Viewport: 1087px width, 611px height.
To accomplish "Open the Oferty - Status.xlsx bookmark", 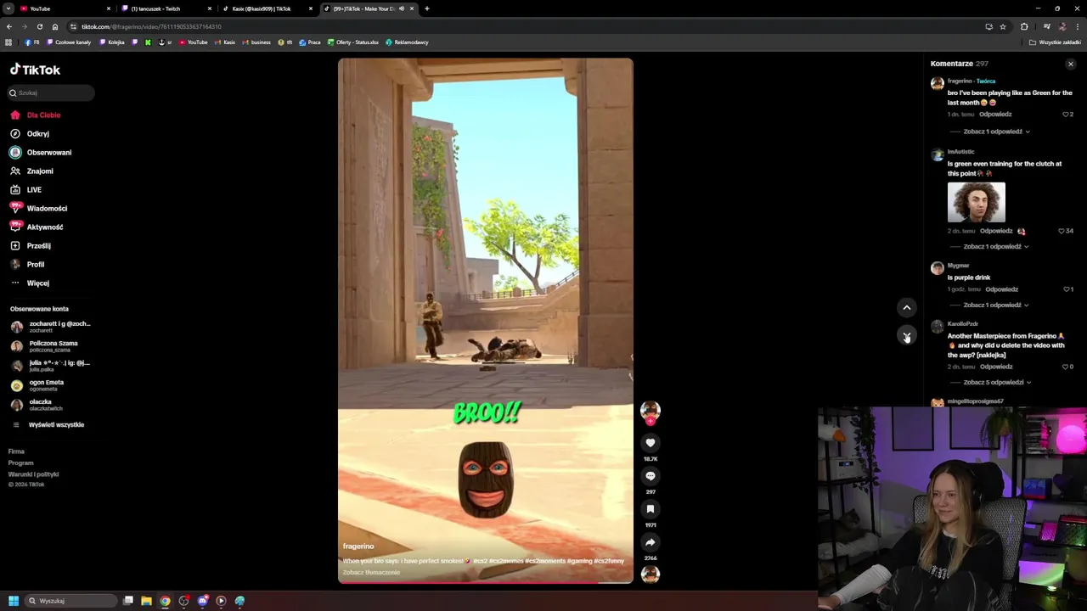I will pyautogui.click(x=352, y=42).
